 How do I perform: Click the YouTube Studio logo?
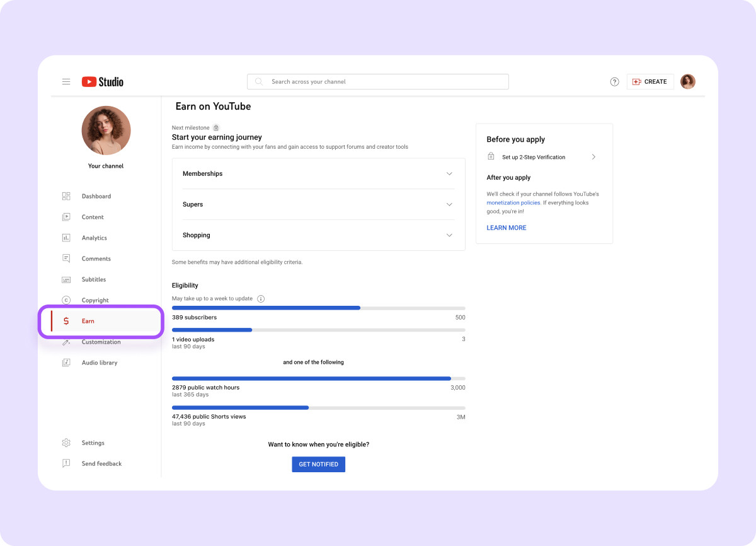pyautogui.click(x=103, y=82)
